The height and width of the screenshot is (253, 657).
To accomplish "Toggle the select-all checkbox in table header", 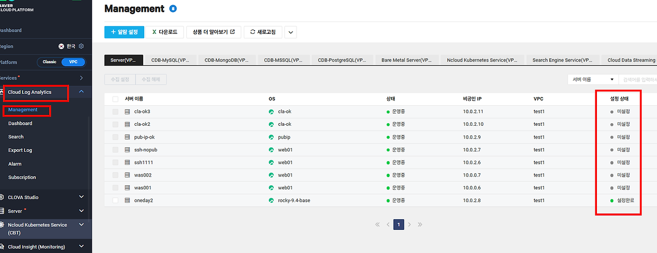I will click(x=115, y=99).
